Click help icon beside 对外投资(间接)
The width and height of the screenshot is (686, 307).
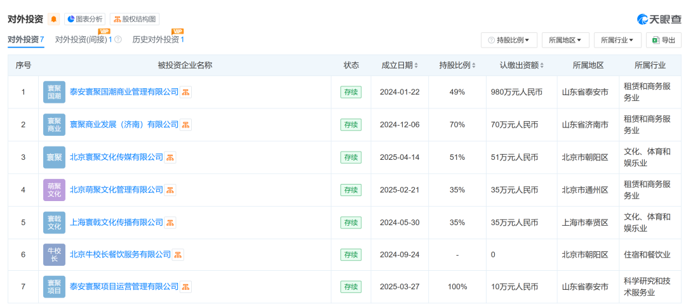coord(118,40)
